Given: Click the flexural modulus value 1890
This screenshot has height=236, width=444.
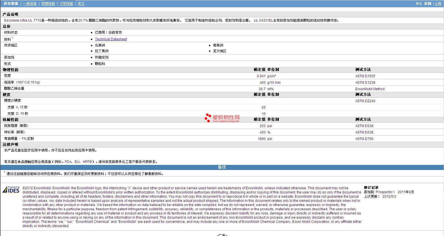Looking at the screenshot, I should (x=262, y=139).
